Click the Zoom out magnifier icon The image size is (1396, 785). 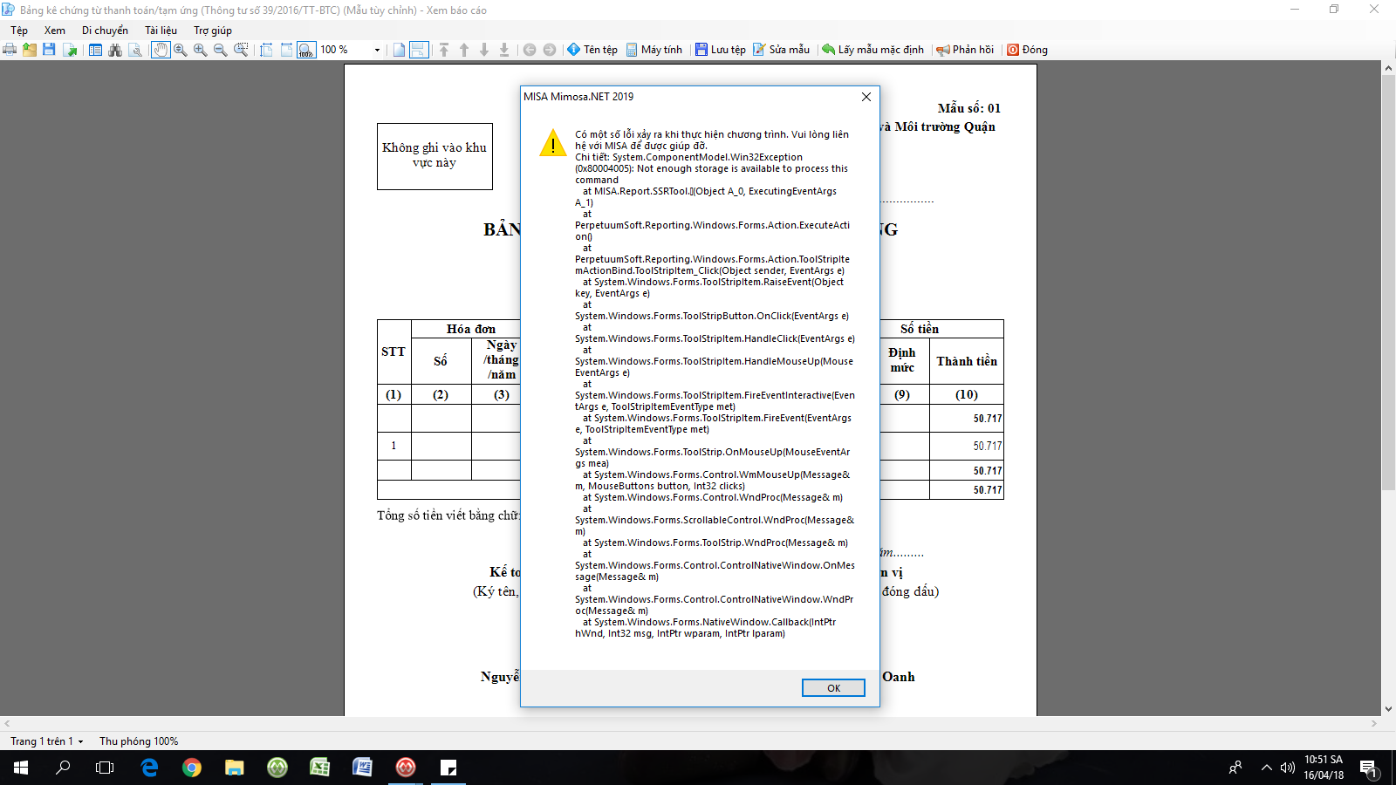pyautogui.click(x=221, y=50)
